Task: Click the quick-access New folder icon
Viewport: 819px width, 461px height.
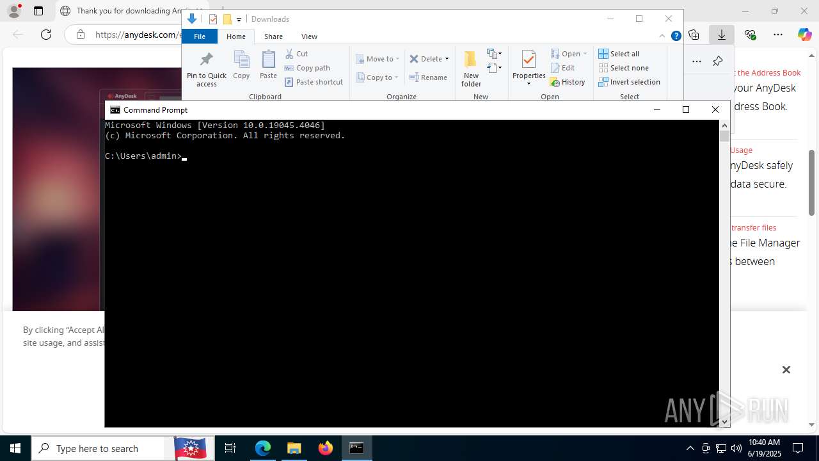Action: pos(227,19)
